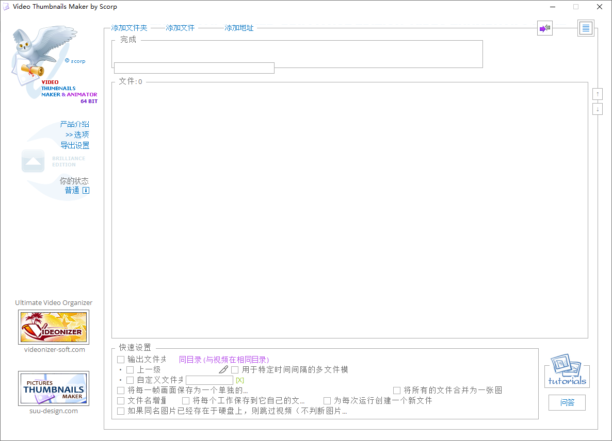
Task: Click the pencil edit icon near filename template
Action: point(223,369)
